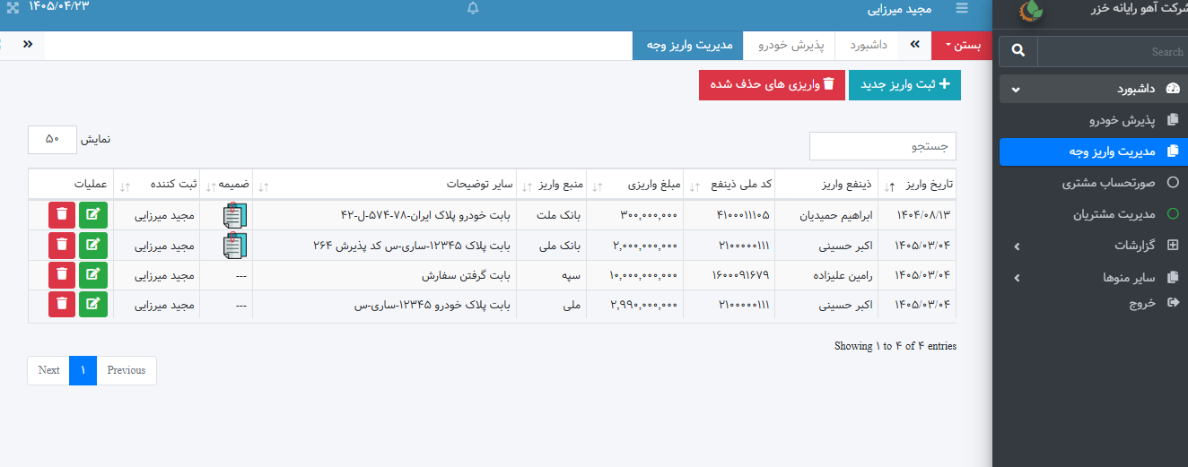Click the sidebar search magnifier button
Viewport: 1188px width, 467px height.
[x=1018, y=51]
